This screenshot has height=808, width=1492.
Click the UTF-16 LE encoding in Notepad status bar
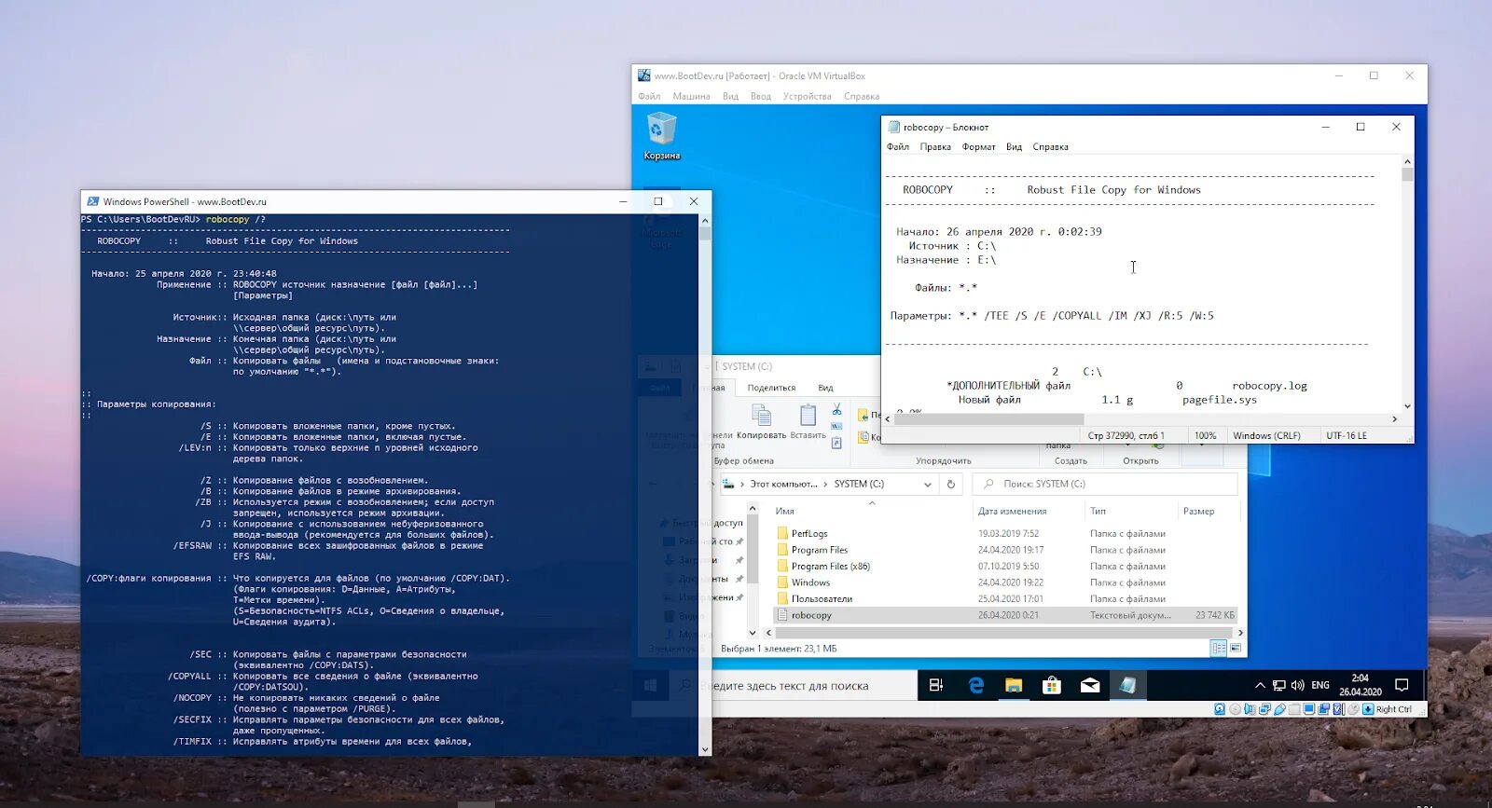pyautogui.click(x=1347, y=435)
